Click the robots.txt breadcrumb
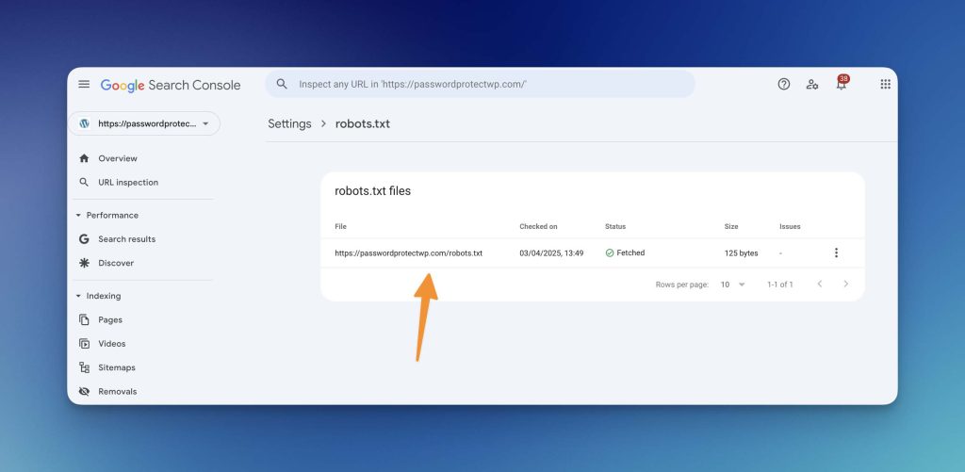 [363, 123]
